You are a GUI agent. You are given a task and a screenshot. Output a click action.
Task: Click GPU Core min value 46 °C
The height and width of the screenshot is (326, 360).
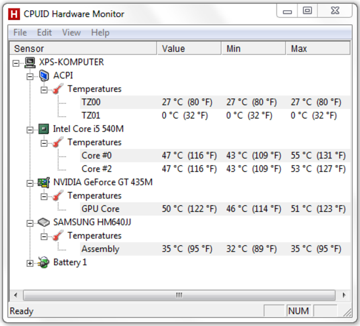[254, 209]
